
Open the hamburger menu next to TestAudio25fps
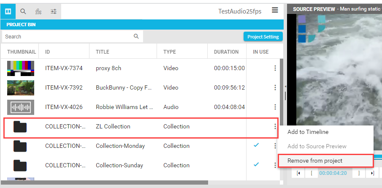(x=275, y=11)
